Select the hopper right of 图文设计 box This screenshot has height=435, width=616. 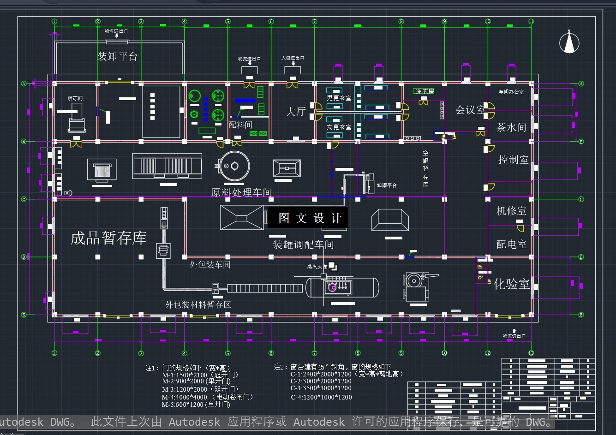click(x=390, y=220)
